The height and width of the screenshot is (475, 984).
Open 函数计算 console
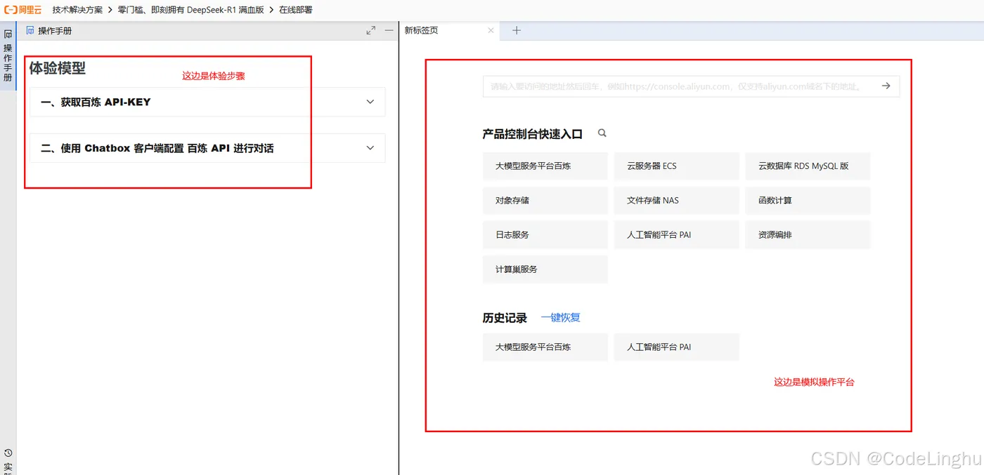point(808,201)
